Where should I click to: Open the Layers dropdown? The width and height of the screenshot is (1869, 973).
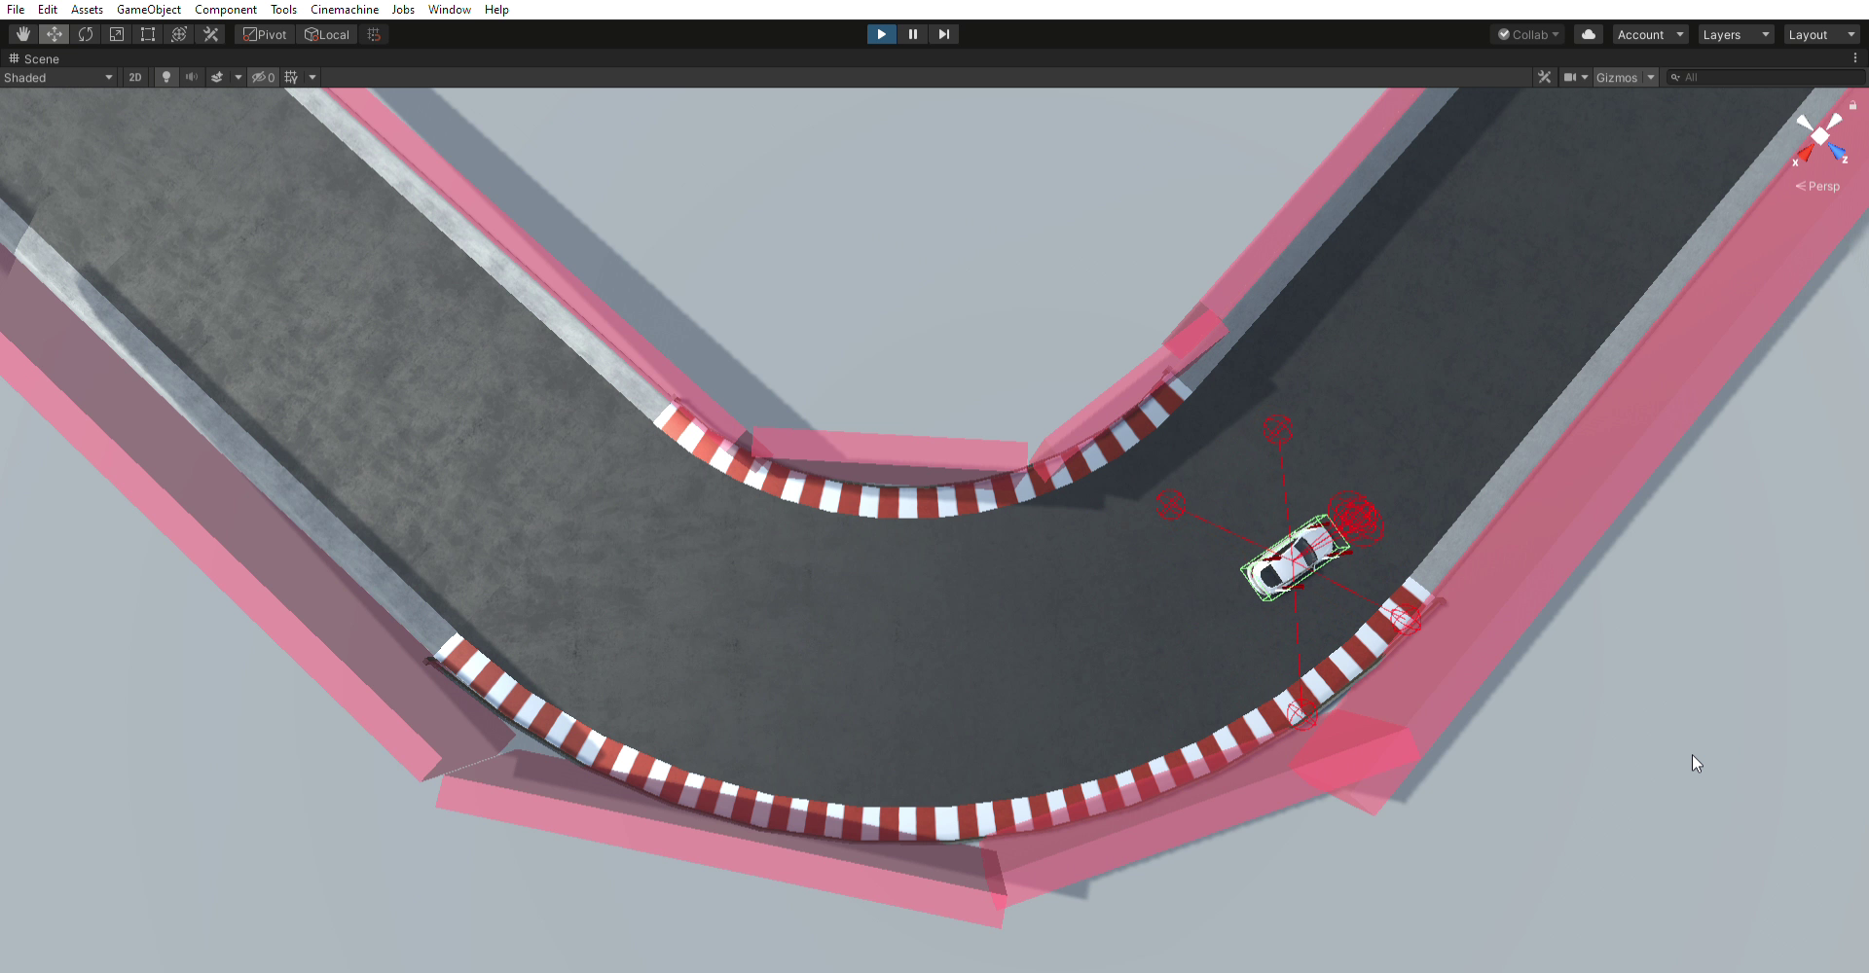pos(1737,34)
